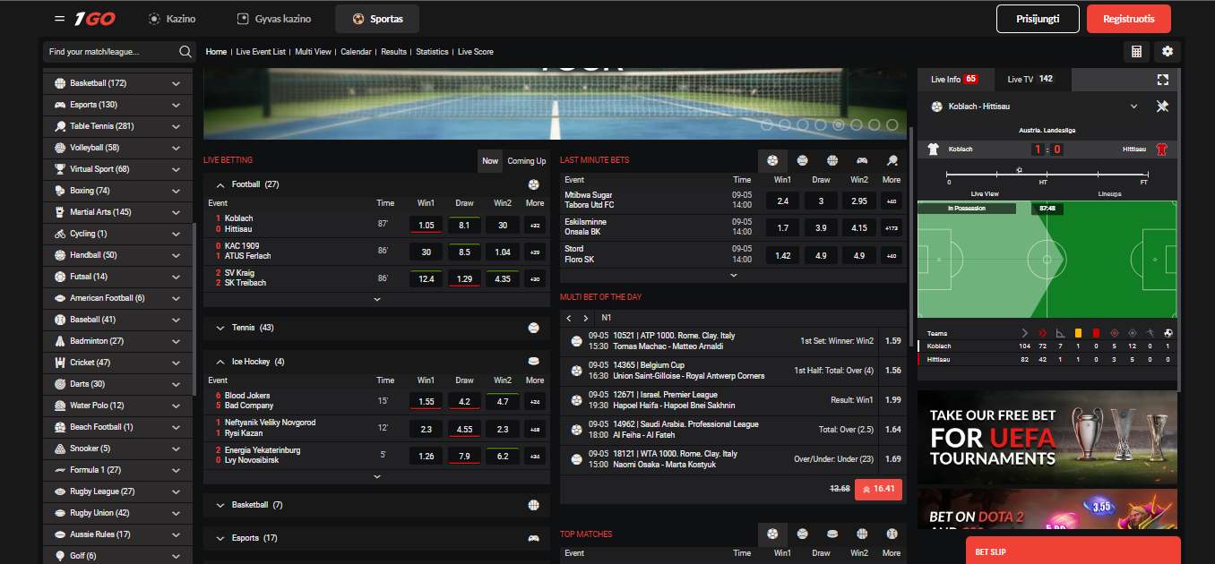Expand the Tennis (43) live section
The width and height of the screenshot is (1215, 564).
coord(220,328)
